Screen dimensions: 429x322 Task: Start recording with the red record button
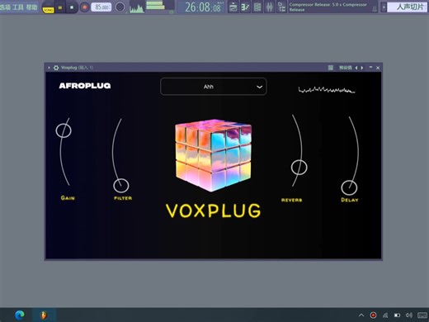pyautogui.click(x=85, y=7)
